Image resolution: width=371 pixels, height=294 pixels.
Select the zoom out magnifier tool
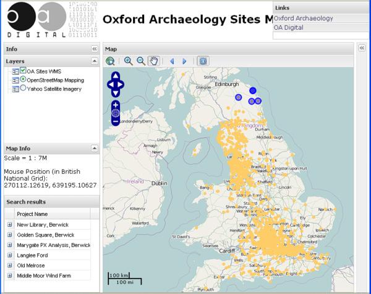pyautogui.click(x=141, y=61)
